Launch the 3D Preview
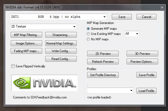168x111 pixels. tap(142, 54)
